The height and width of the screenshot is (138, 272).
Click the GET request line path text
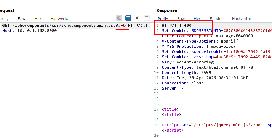[65, 26]
